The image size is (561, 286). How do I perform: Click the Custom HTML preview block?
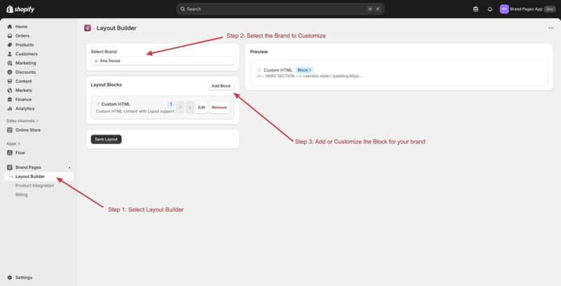click(399, 73)
